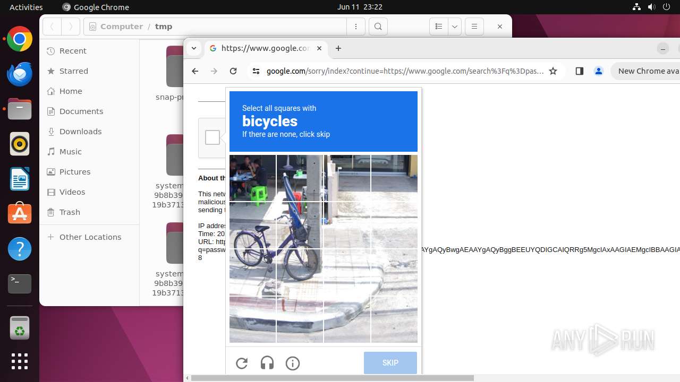Screen dimensions: 680x382
Task: Expand the Chrome tab search dropdown
Action: (x=194, y=48)
